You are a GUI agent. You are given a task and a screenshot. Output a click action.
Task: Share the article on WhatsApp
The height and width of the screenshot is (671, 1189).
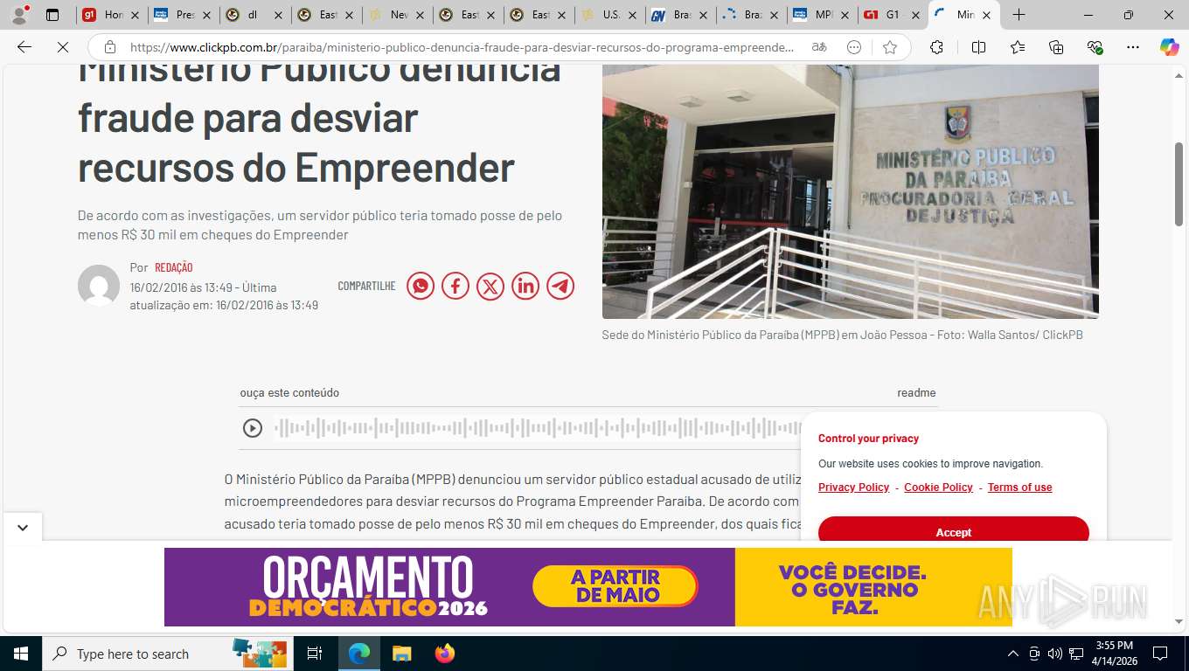[421, 286]
